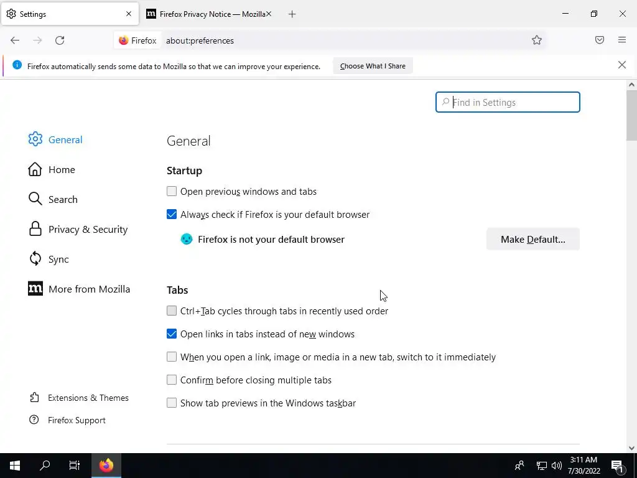Open Task View on the taskbar
This screenshot has width=637, height=478.
[x=75, y=466]
